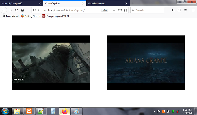197x115 pixels.
Task: Open the Firefox hamburger menu
Action: click(x=193, y=10)
